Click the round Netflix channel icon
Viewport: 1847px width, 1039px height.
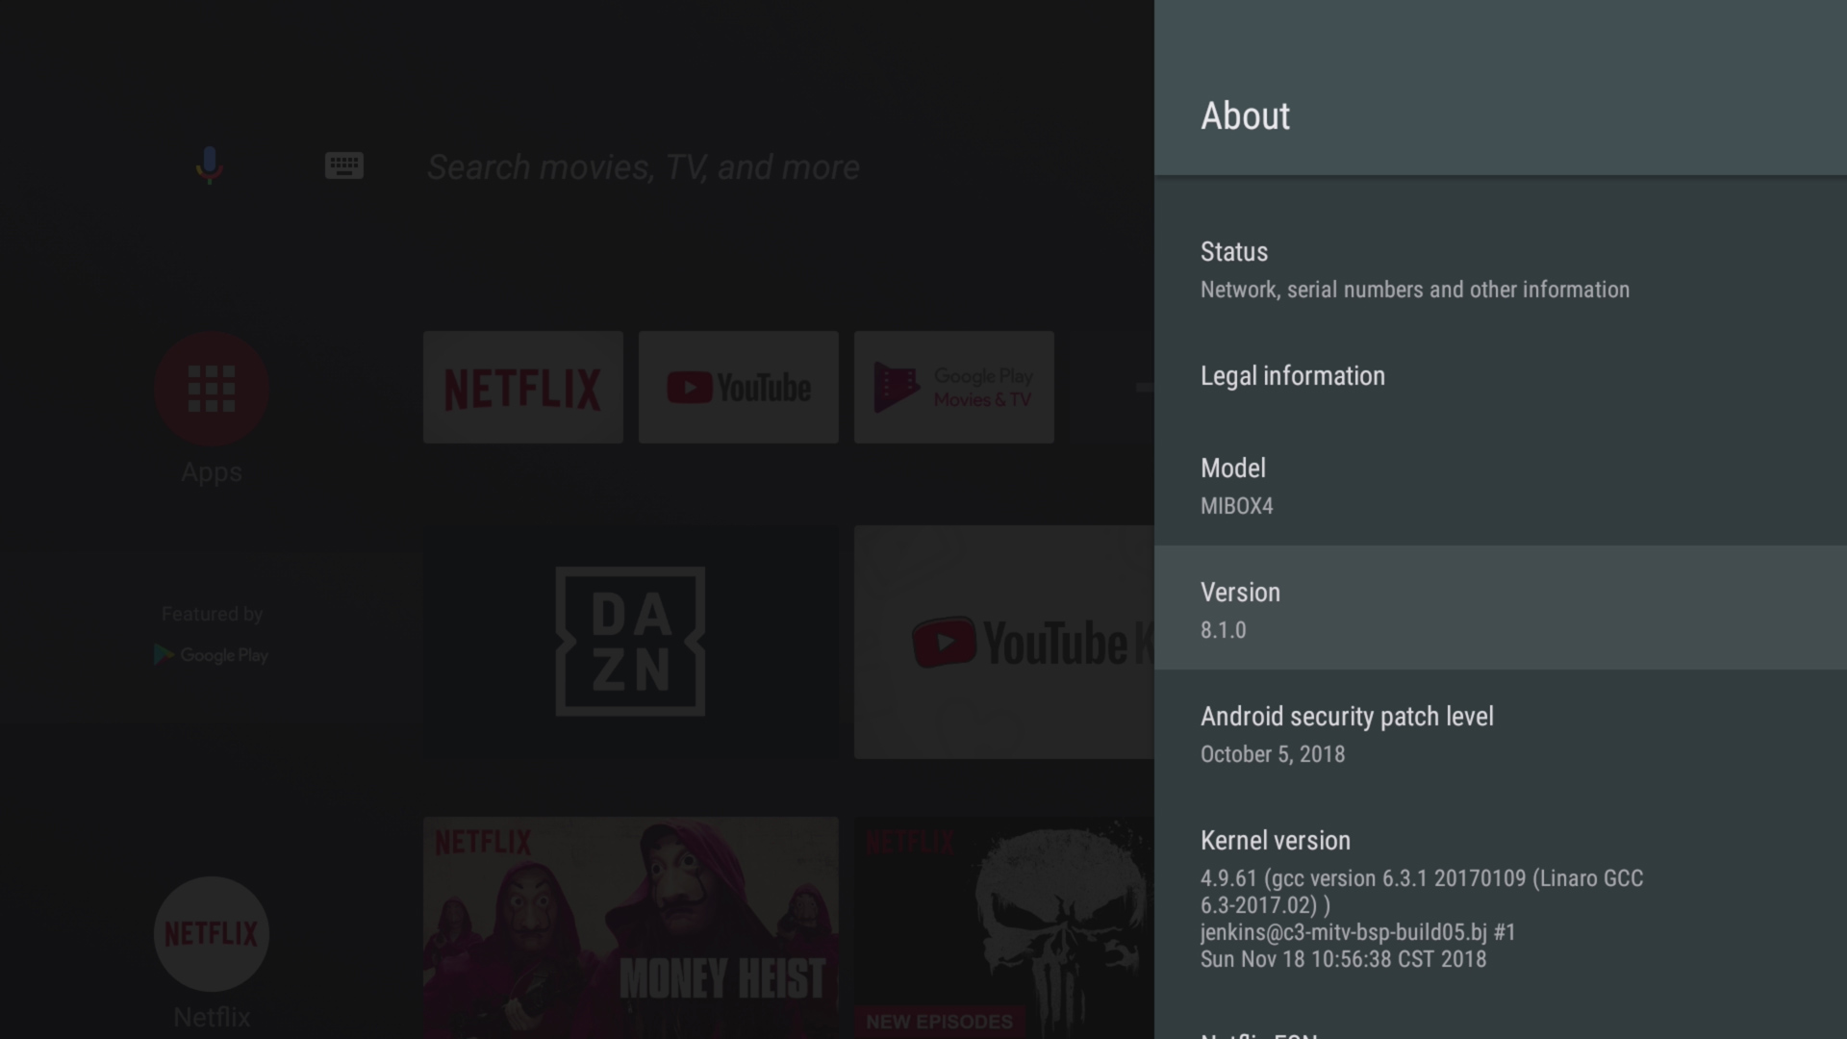click(212, 934)
